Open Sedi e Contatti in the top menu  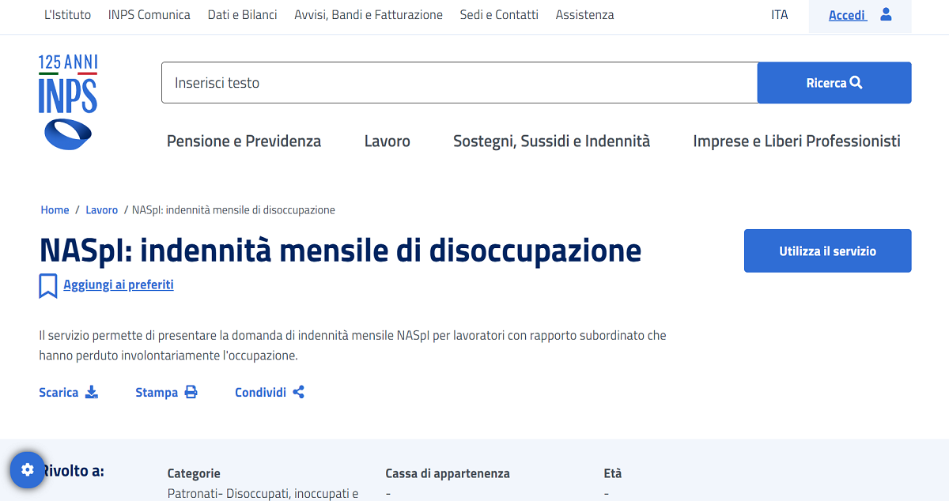coord(499,15)
